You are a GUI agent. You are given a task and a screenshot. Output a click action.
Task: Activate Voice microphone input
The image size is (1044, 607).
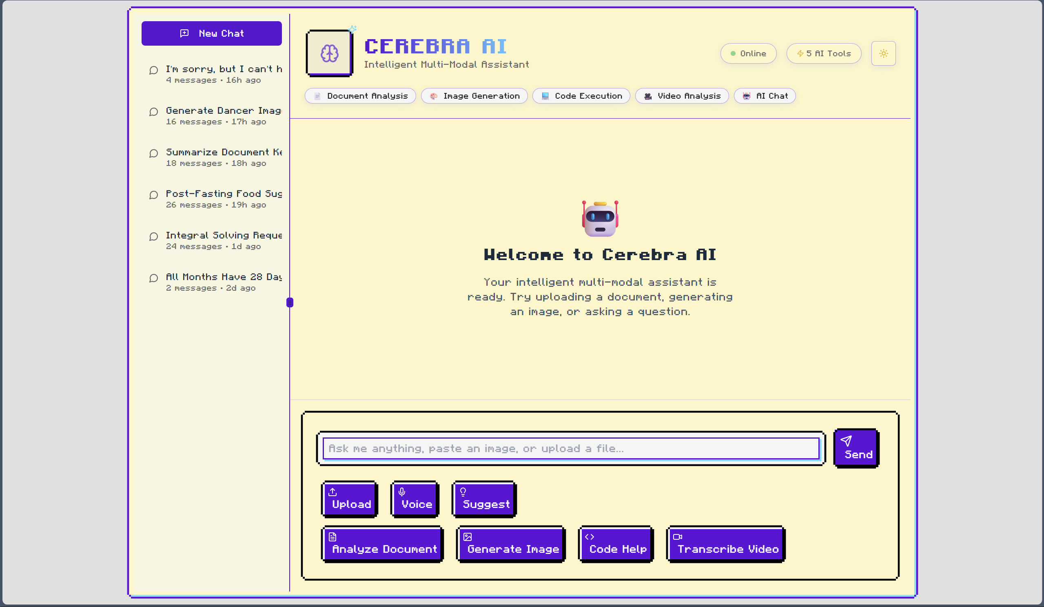click(x=414, y=499)
